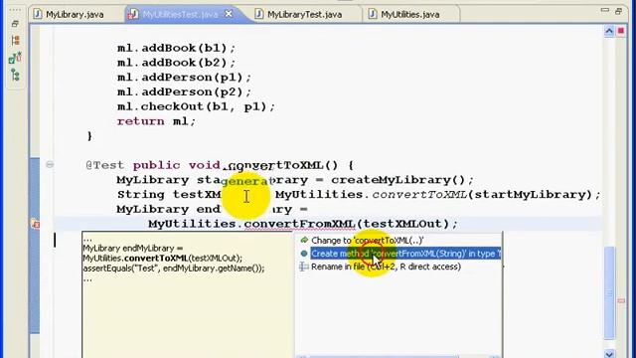Click 'startMyLibrary' argument in convertToXML call
The height and width of the screenshot is (358, 636).
coord(530,195)
